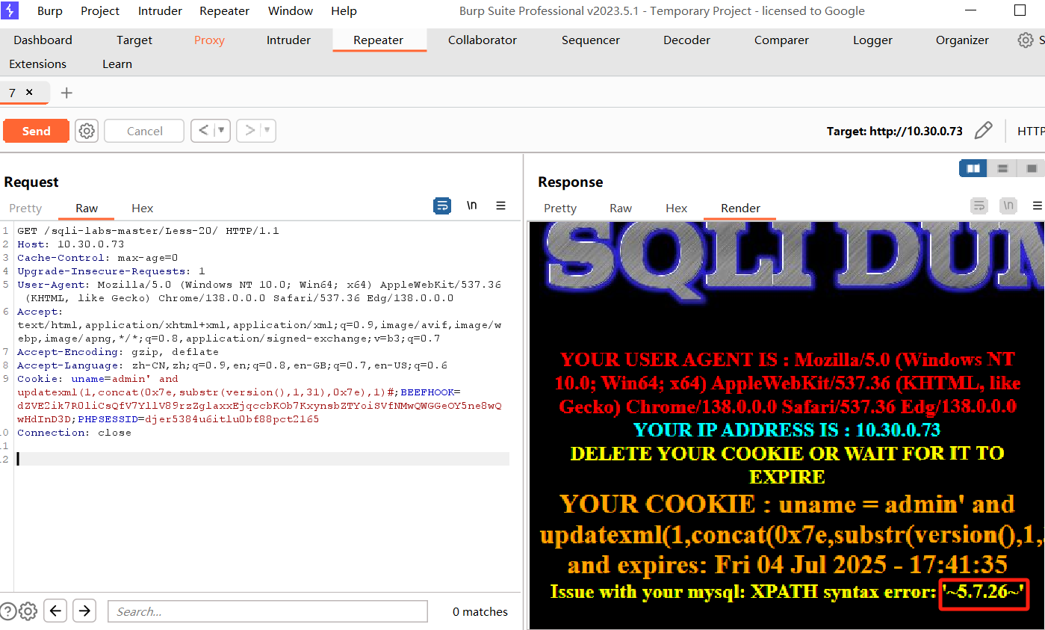Open top-right Settings gear
The image size is (1045, 630).
click(x=1026, y=40)
